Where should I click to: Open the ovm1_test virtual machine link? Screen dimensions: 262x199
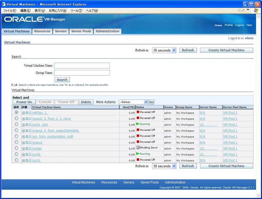(x=40, y=125)
